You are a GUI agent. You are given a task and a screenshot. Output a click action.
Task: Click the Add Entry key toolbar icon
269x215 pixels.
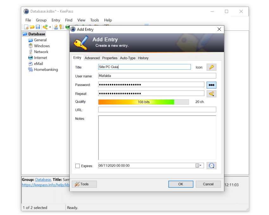pos(45,27)
